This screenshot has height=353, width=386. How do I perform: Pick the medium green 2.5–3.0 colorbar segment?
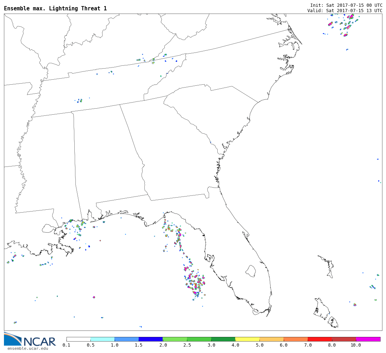click(x=199, y=339)
